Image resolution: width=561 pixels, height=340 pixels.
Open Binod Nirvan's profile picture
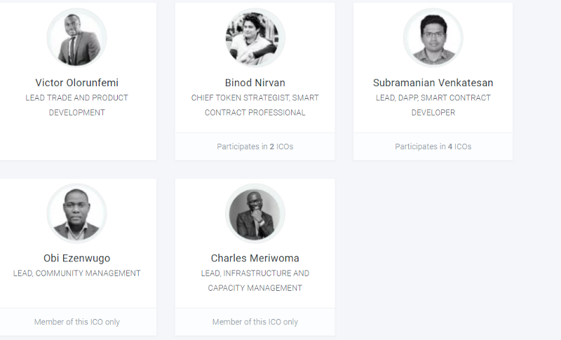pos(255,39)
